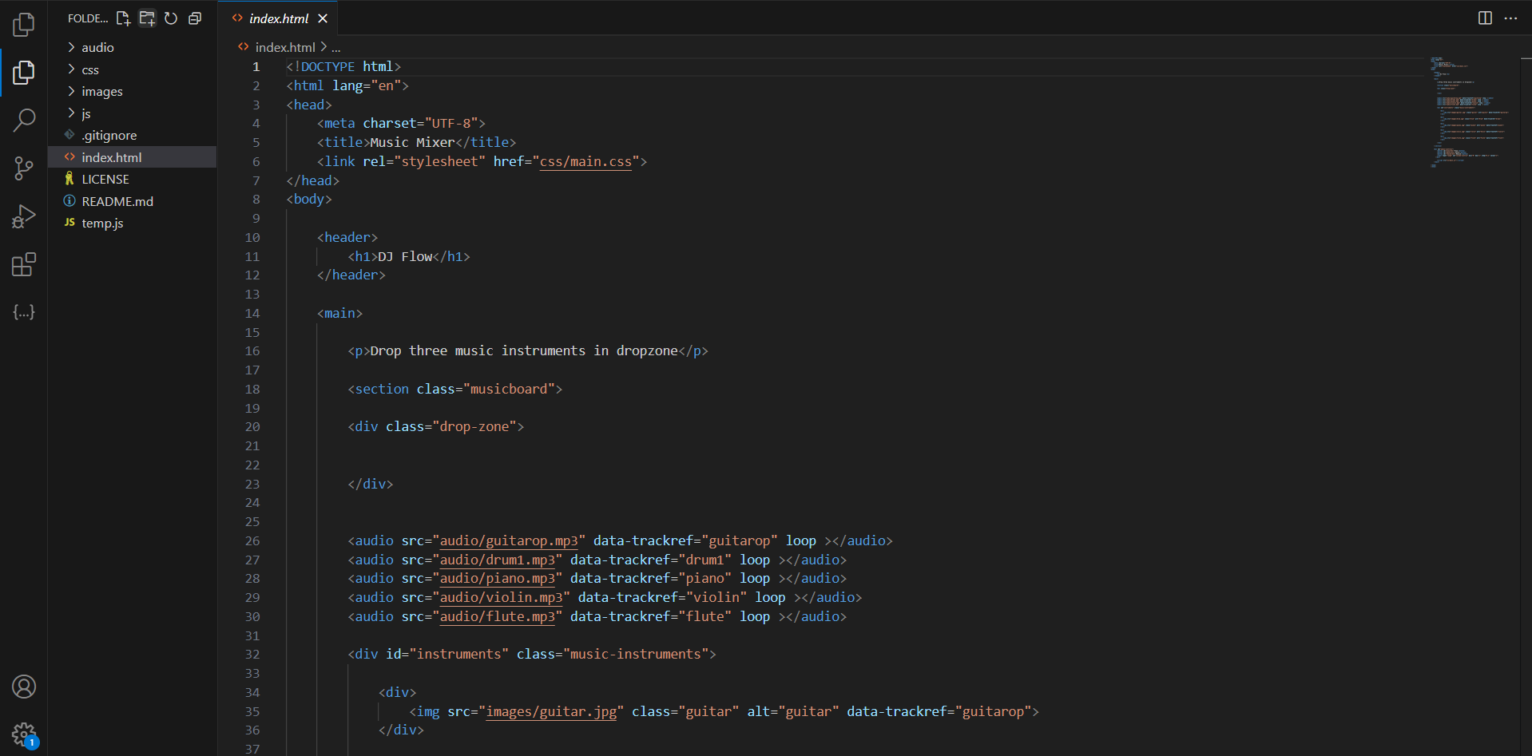The width and height of the screenshot is (1532, 756).
Task: Open README.md in the explorer
Action: 132,201
